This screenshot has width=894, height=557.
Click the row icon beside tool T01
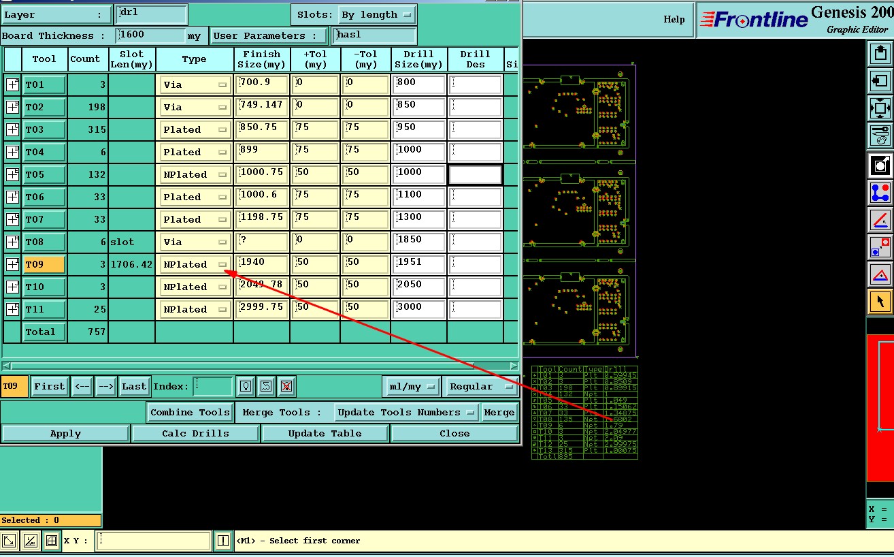click(12, 84)
